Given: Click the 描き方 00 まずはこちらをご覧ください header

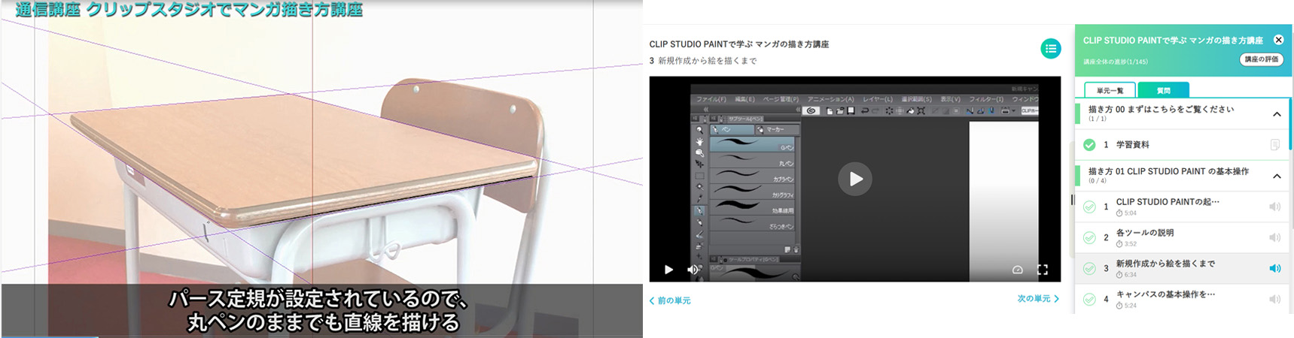Looking at the screenshot, I should [1183, 113].
